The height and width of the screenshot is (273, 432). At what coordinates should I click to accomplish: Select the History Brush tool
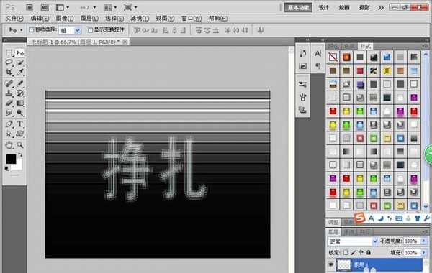(x=19, y=93)
